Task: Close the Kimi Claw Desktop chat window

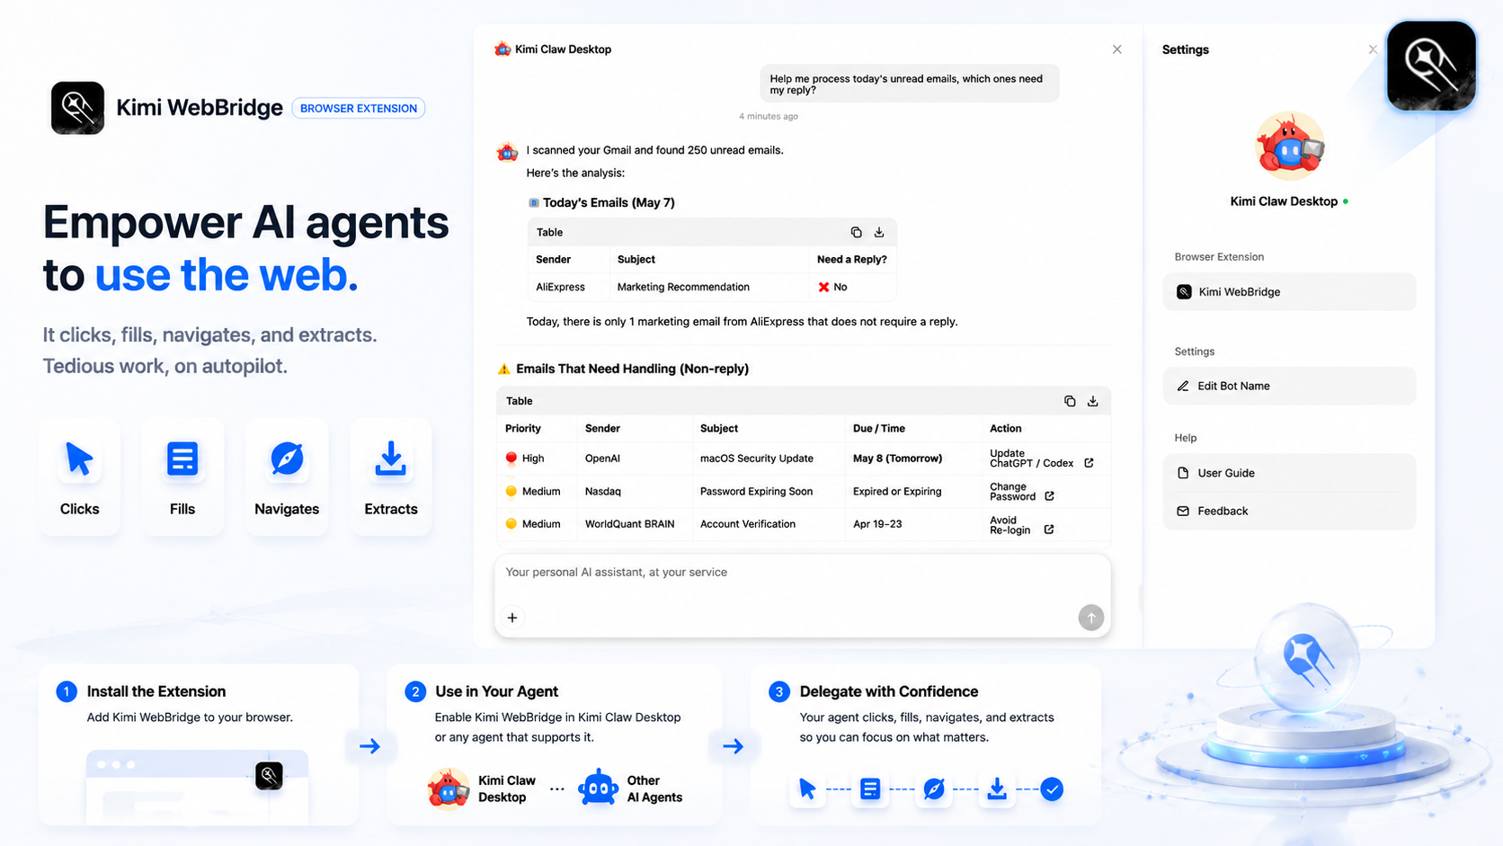Action: pos(1116,49)
